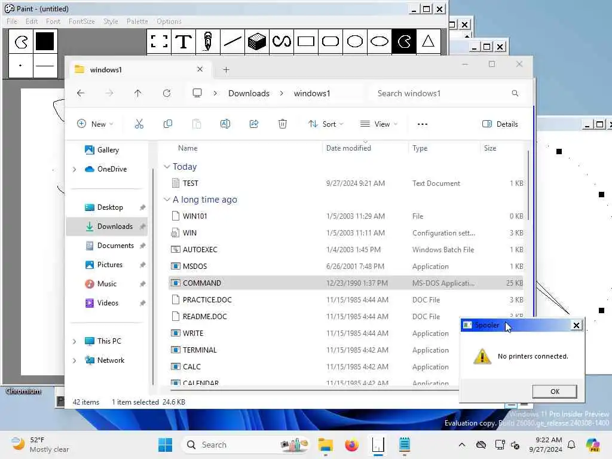Select the AUTOEXEC batch file

tap(347, 250)
